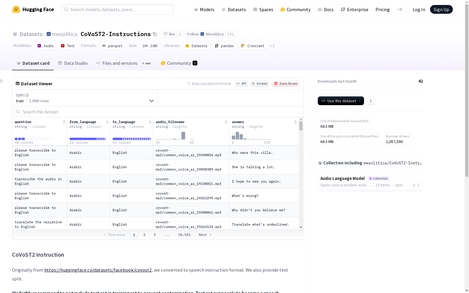
Task: Click the 132 followers count
Action: [x=231, y=34]
